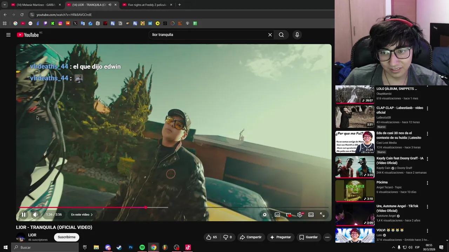The image size is (449, 252).
Task: Close the Melanie Martinez tab
Action: 60,5
